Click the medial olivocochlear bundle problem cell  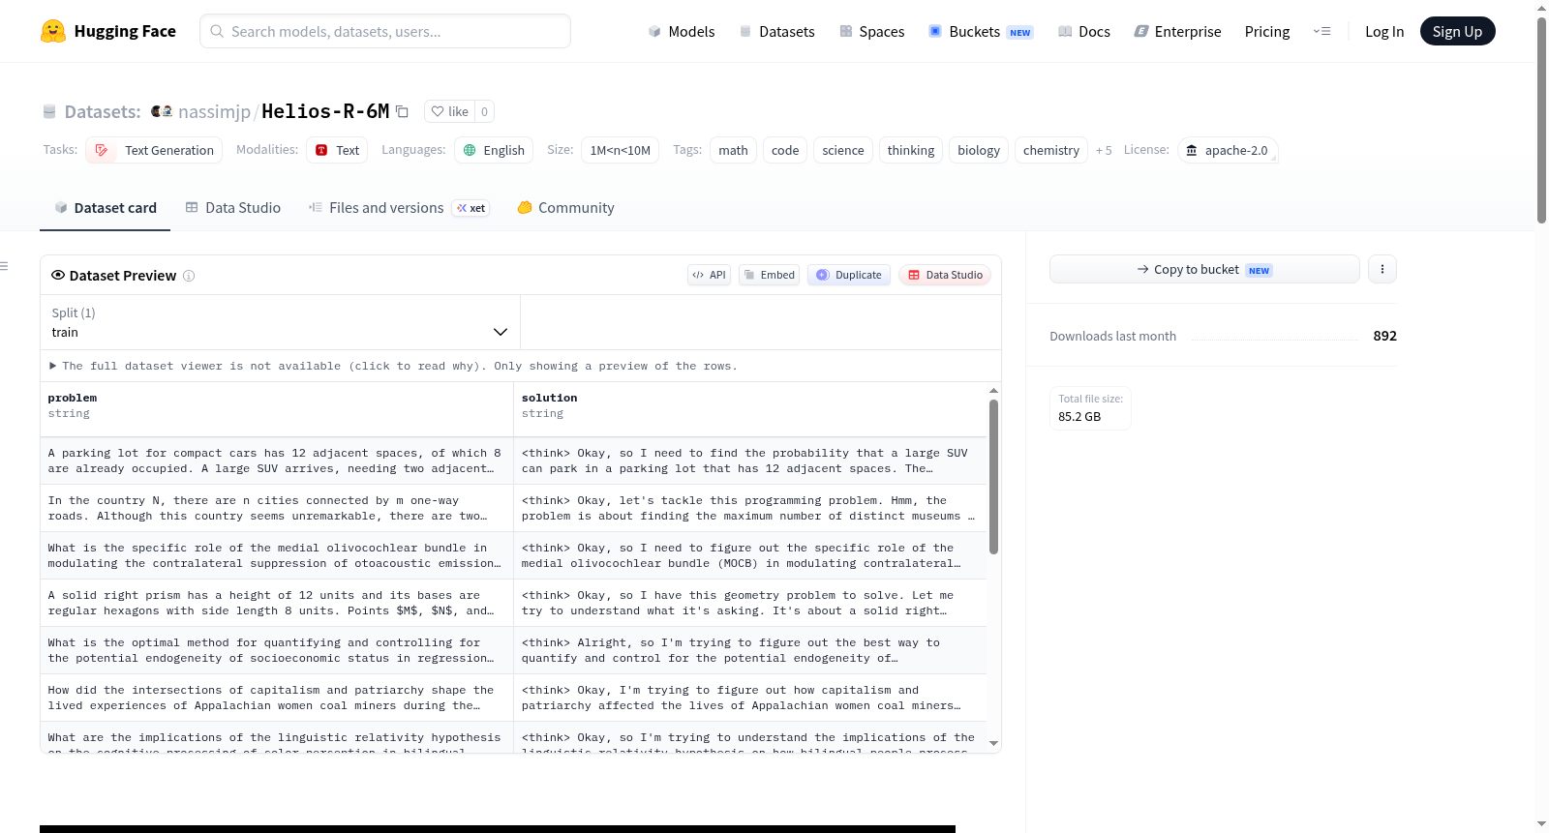pos(277,555)
